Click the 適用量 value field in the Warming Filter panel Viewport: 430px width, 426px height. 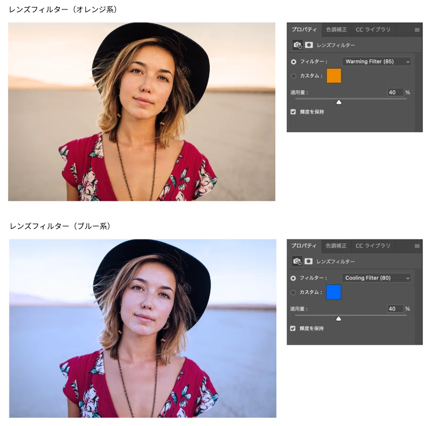[x=395, y=92]
